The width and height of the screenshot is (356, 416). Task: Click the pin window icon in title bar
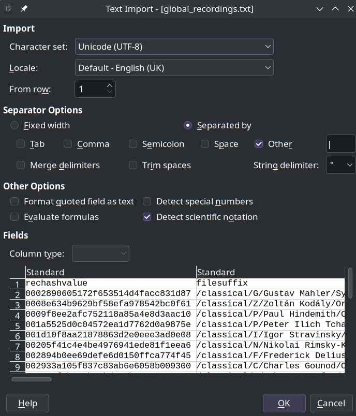24,9
